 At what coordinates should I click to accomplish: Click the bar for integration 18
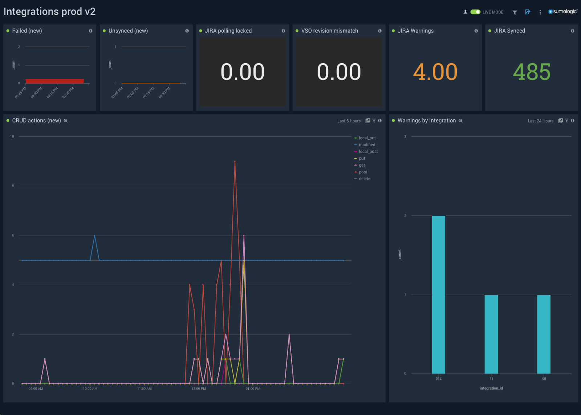click(491, 334)
